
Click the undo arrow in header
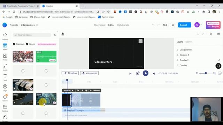tap(153, 25)
